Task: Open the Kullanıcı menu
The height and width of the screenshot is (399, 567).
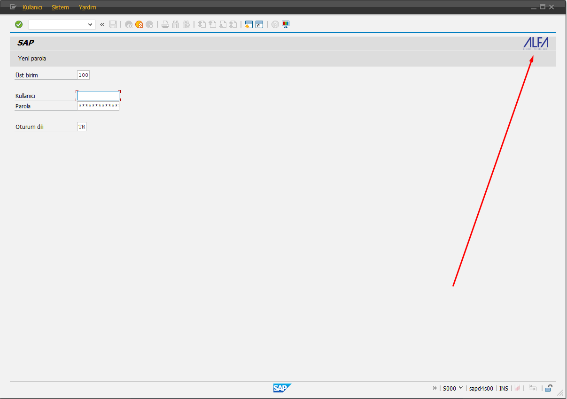Action: [32, 7]
